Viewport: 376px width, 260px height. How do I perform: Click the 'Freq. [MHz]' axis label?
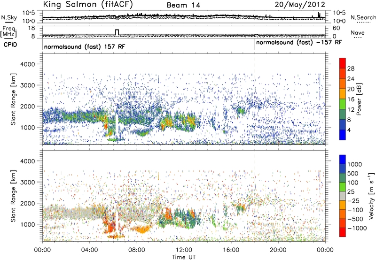click(8, 32)
